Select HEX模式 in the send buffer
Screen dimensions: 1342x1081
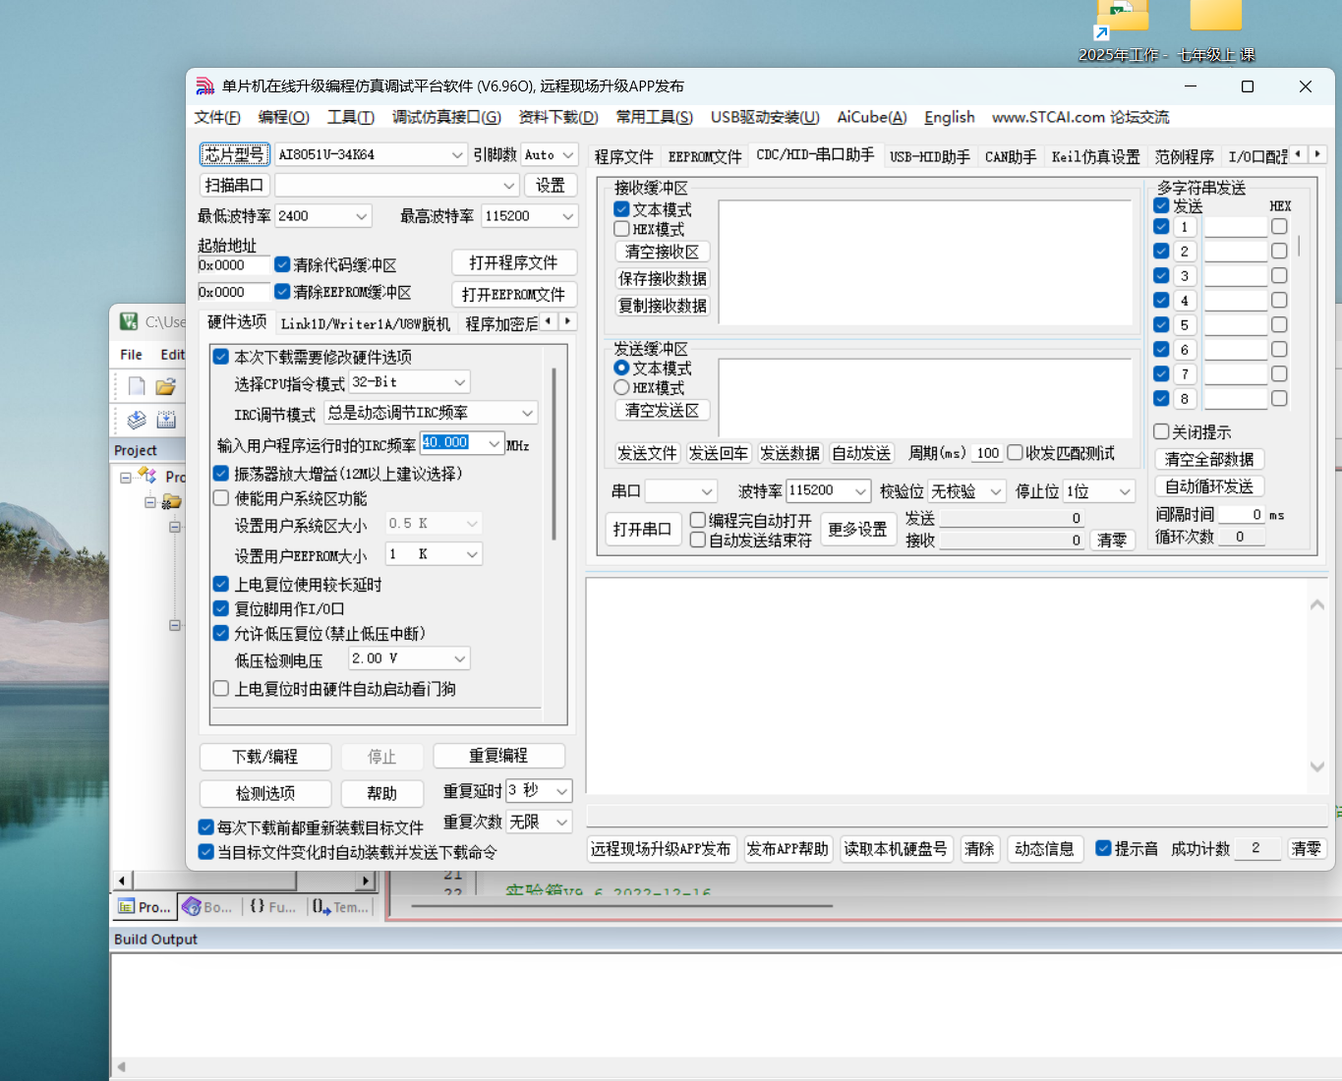621,387
